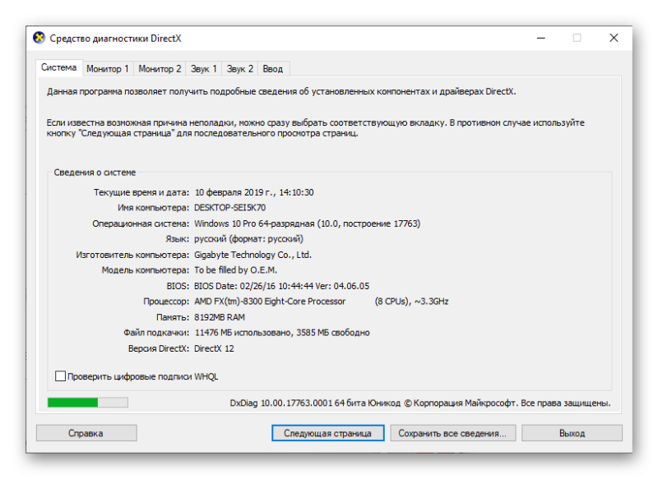Open the Монитор 2 tab

click(160, 69)
